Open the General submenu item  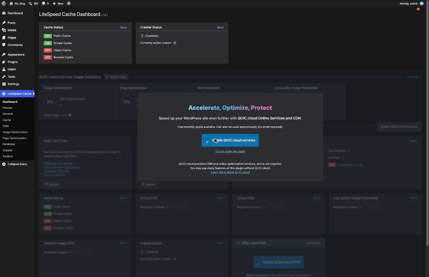pyautogui.click(x=8, y=114)
